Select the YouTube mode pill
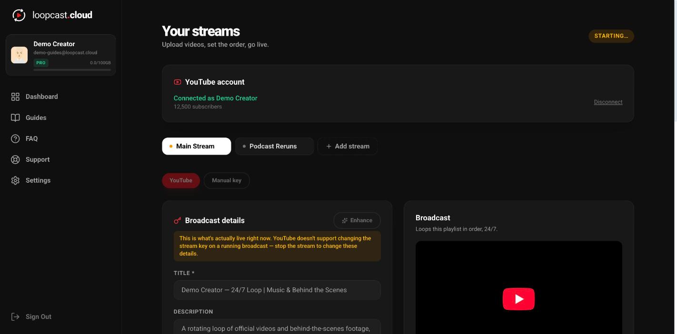677x334 pixels. pyautogui.click(x=181, y=180)
